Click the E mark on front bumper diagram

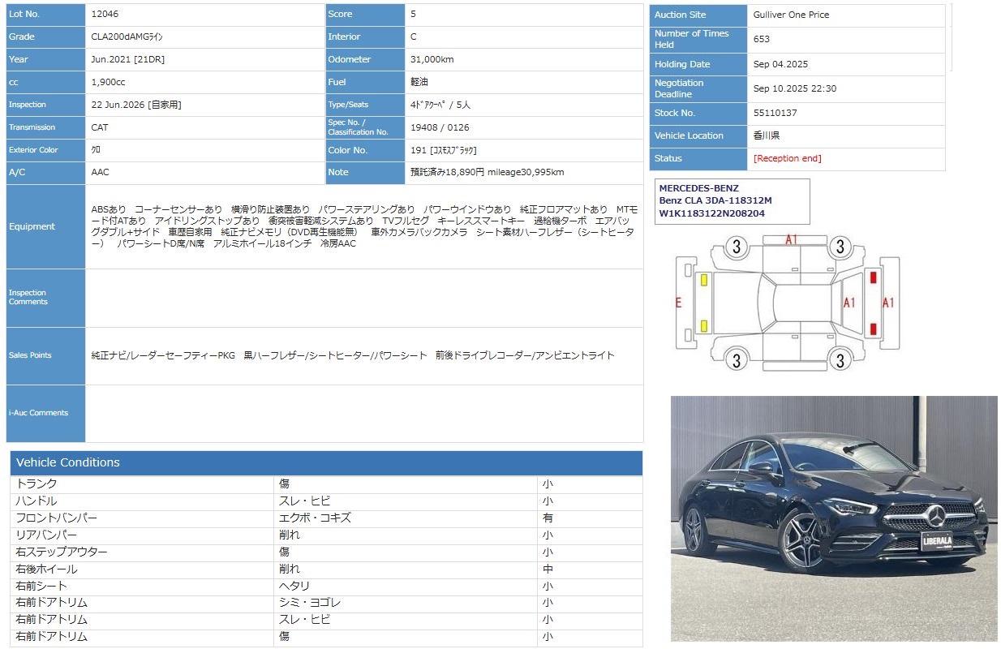(x=678, y=303)
